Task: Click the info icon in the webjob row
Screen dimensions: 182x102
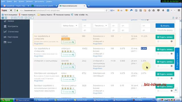Action: (x=171, y=41)
